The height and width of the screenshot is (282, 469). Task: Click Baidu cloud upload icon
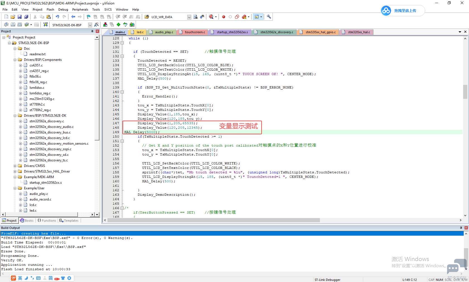tap(386, 11)
